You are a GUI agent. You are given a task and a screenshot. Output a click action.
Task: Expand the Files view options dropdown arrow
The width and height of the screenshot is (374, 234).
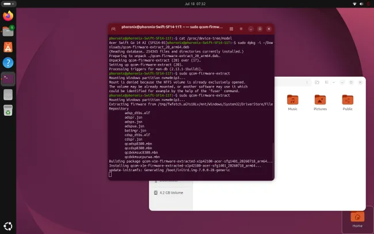point(334,82)
